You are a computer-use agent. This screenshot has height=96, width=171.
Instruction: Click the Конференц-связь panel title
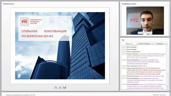pos(129,4)
